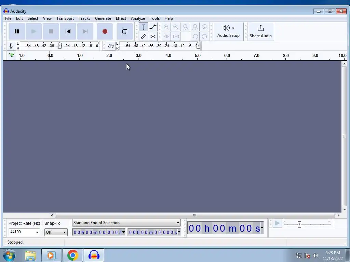The height and width of the screenshot is (262, 350).
Task: Open Start and End of Selection dropdown
Action: tap(126, 223)
